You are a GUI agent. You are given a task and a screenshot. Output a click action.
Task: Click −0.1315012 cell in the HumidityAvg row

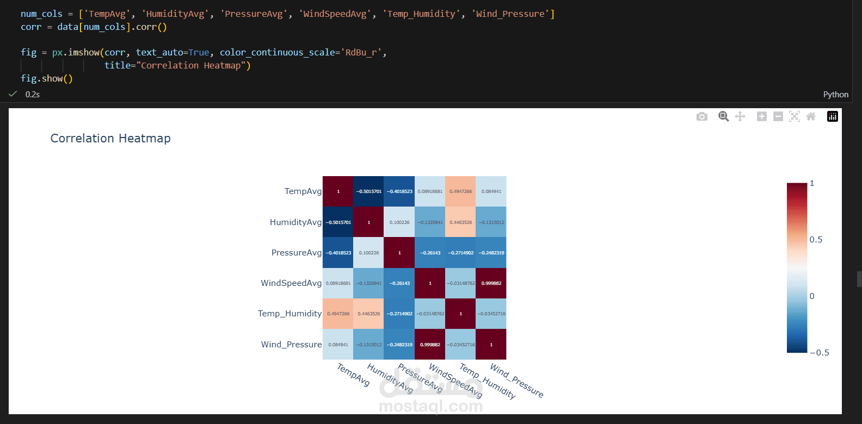(x=491, y=222)
